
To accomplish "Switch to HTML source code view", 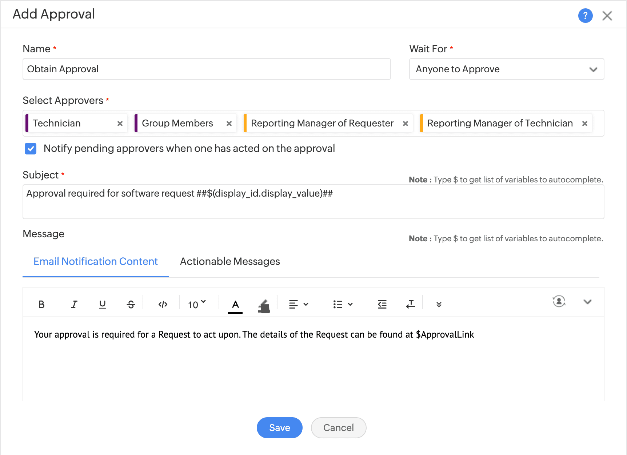I will coord(163,304).
